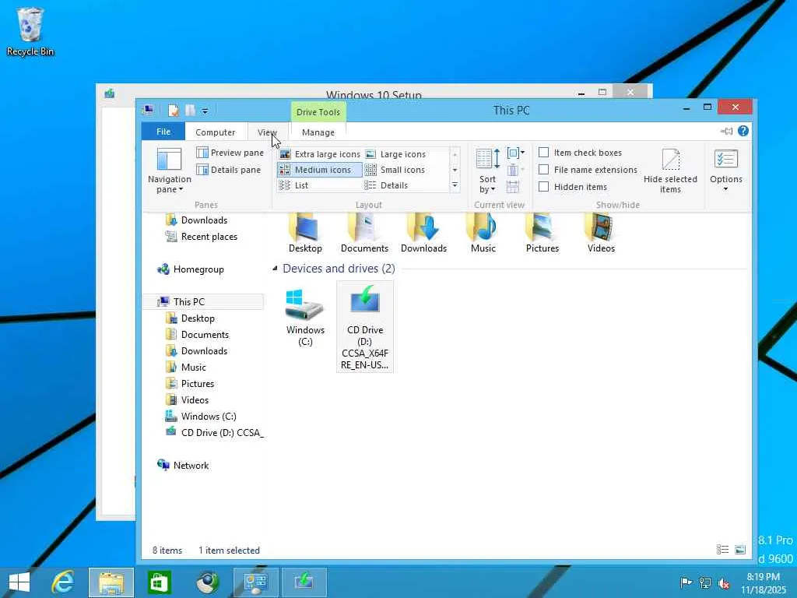The height and width of the screenshot is (598, 797).
Task: Select Details layout option
Action: click(386, 185)
